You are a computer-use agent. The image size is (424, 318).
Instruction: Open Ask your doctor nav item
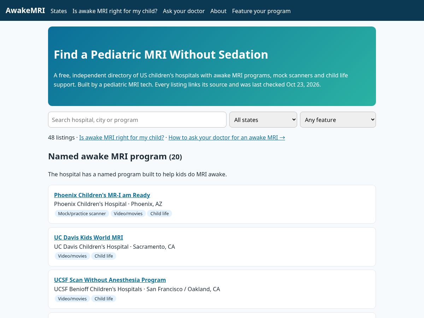point(184,11)
